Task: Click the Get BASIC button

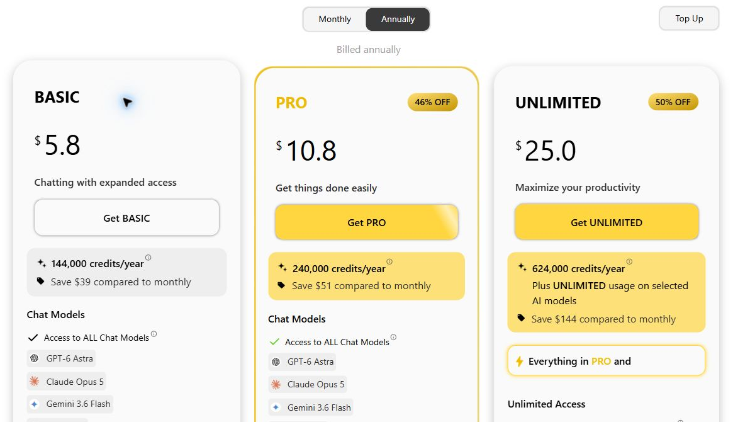Action: click(x=126, y=218)
